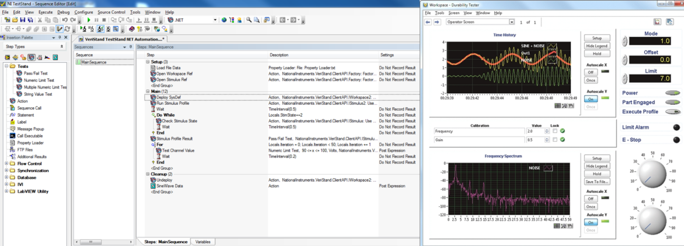Click previous screen arrow in Workspace
This screenshot has height=246, width=684.
tap(428, 22)
